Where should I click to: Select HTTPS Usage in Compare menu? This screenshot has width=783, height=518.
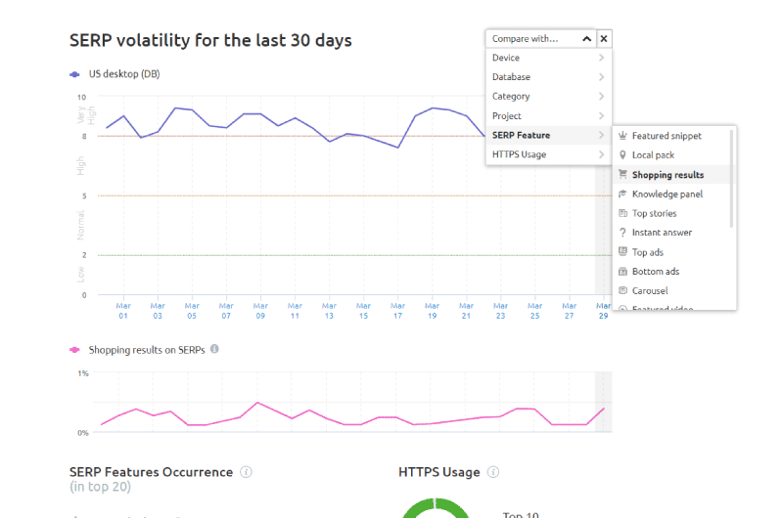[548, 154]
